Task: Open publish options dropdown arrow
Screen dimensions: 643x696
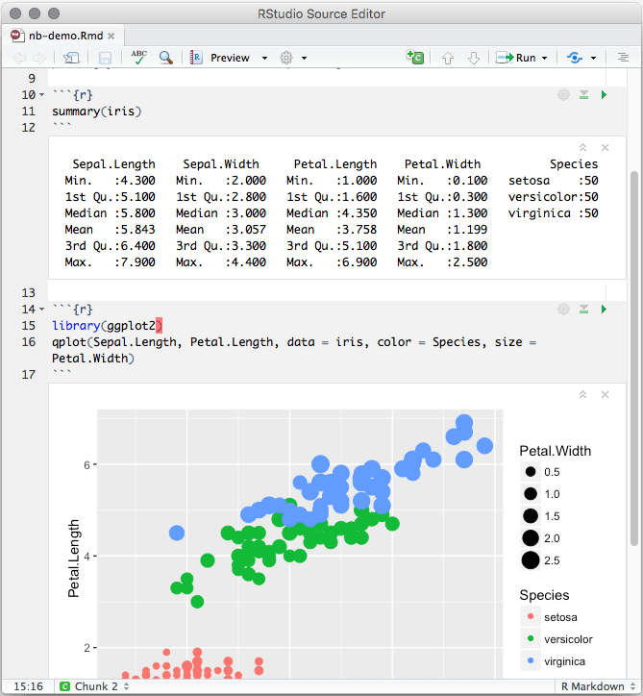Action: tap(593, 58)
